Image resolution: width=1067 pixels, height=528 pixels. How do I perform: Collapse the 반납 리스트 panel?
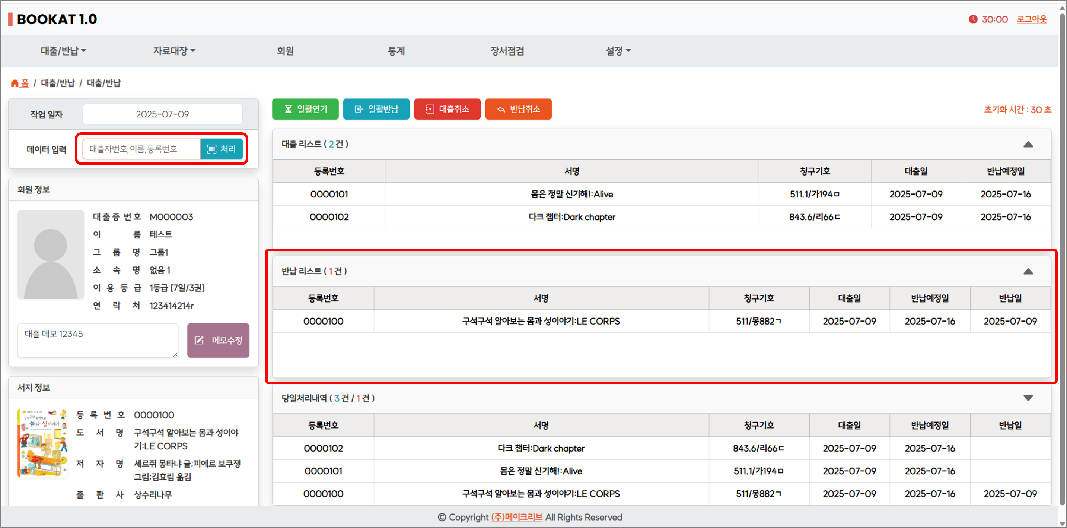pyautogui.click(x=1028, y=272)
